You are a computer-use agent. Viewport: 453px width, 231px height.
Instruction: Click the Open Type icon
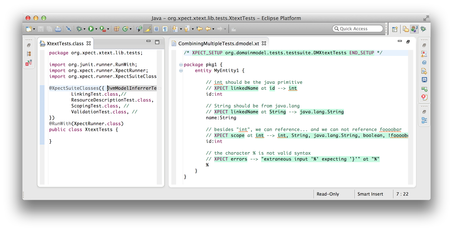coord(139,29)
